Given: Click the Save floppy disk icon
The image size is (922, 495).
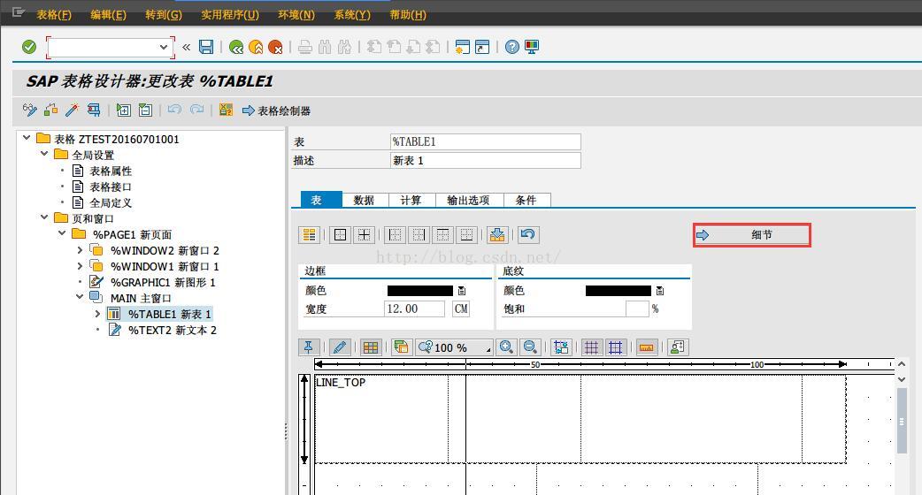Looking at the screenshot, I should coord(206,47).
